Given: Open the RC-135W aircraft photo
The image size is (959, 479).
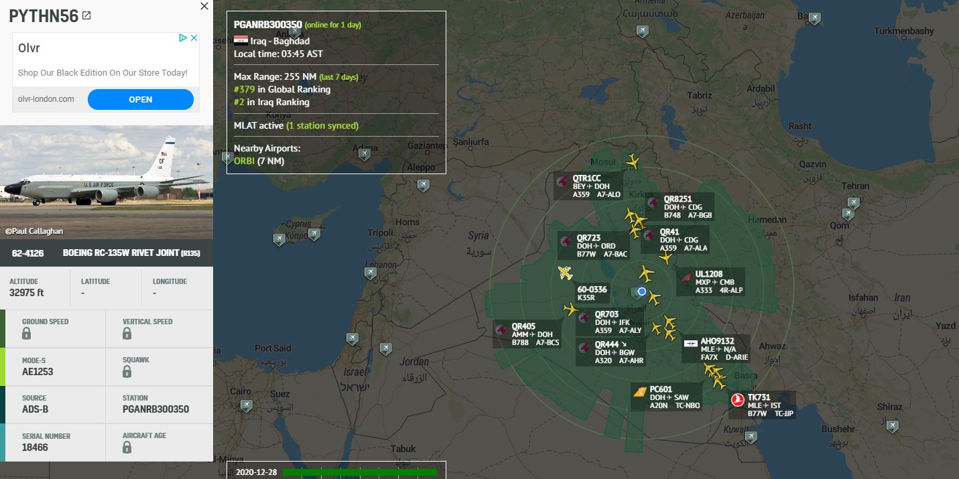Looking at the screenshot, I should 107,182.
